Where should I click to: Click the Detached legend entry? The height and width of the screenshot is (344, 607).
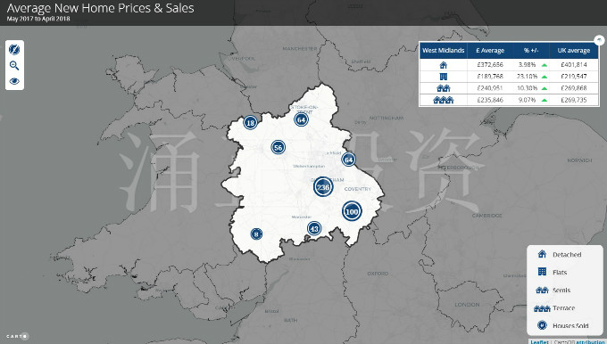click(560, 254)
